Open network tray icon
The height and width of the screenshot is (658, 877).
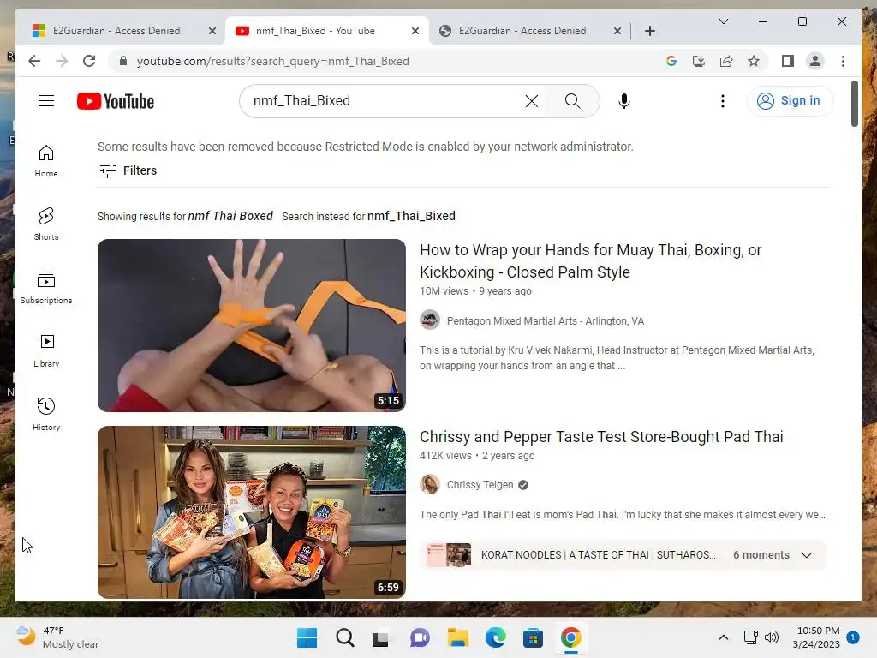[750, 637]
